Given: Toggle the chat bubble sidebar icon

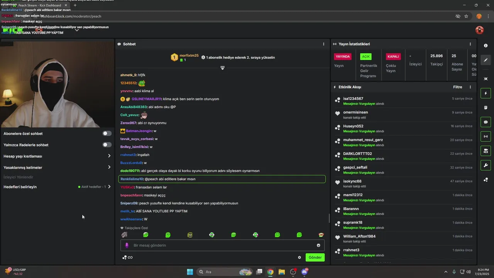Looking at the screenshot, I should (x=486, y=122).
